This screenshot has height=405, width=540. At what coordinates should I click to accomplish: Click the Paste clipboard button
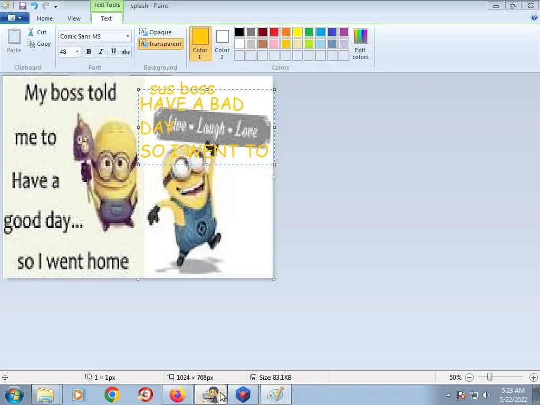click(x=14, y=41)
